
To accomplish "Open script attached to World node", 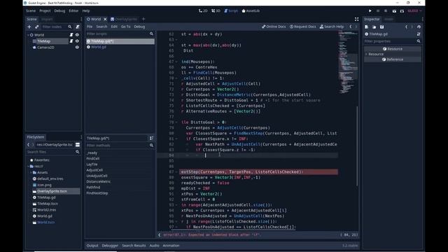I will [71, 35].
